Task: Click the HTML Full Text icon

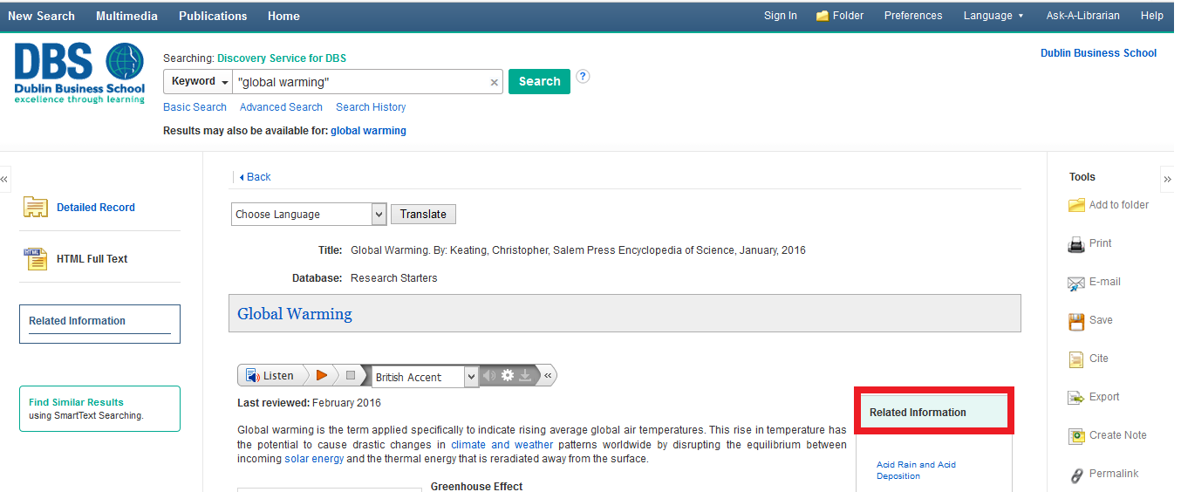Action: (x=36, y=258)
